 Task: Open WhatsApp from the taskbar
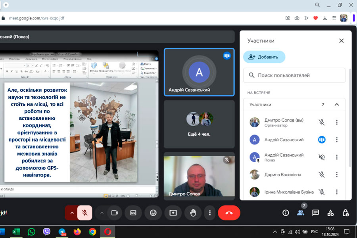point(31,232)
